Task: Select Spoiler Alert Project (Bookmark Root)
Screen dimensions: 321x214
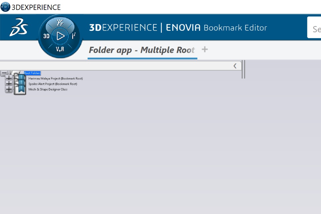Action: coord(53,84)
